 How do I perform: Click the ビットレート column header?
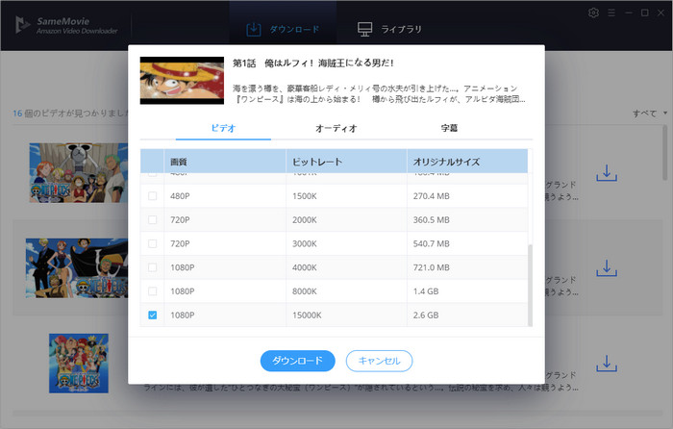click(346, 162)
